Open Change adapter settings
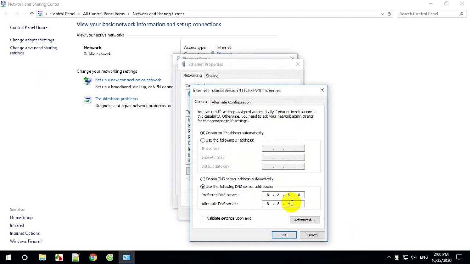The image size is (470, 264). pyautogui.click(x=32, y=40)
